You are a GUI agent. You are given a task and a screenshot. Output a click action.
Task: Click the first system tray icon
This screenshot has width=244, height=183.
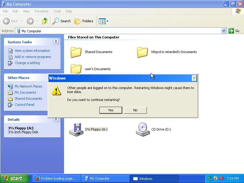210,178
